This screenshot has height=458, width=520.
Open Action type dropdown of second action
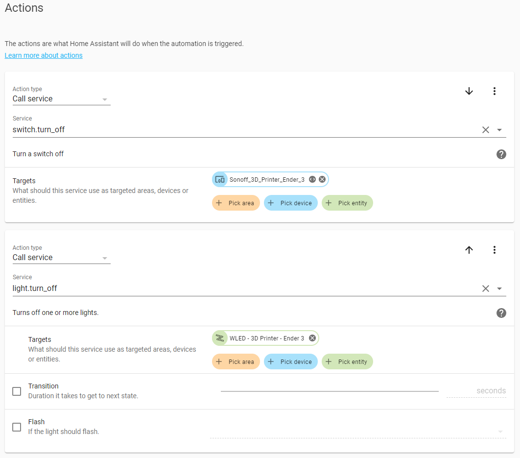pos(61,258)
